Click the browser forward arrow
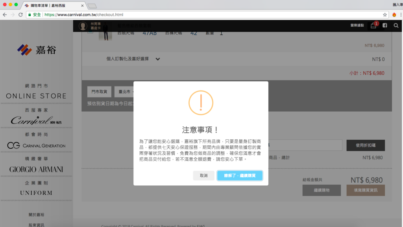The image size is (403, 227). point(13,15)
